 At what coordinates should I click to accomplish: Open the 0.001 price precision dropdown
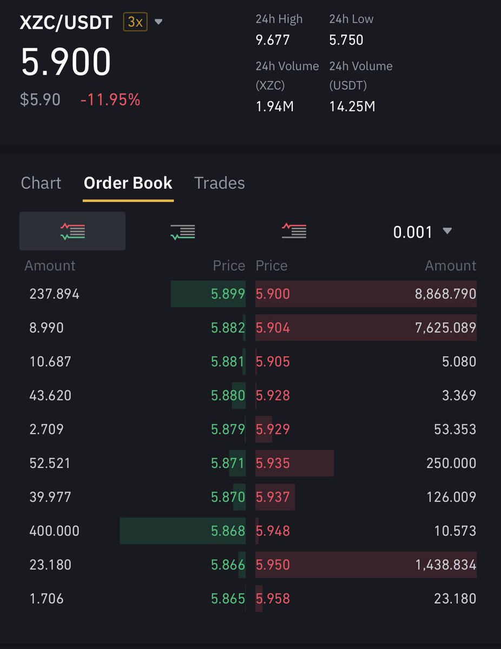[x=422, y=232]
